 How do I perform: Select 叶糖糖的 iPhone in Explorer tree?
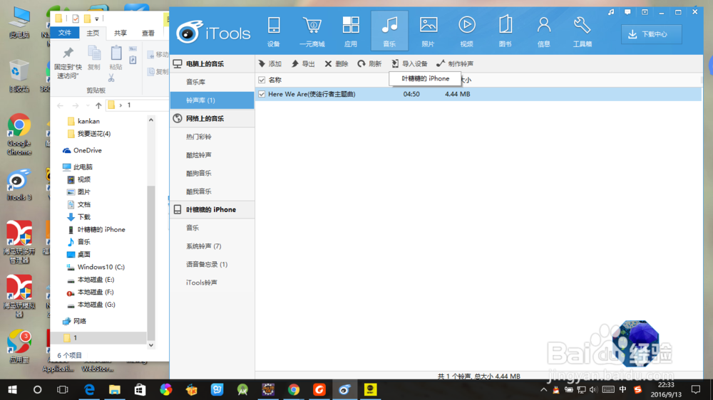[96, 230]
